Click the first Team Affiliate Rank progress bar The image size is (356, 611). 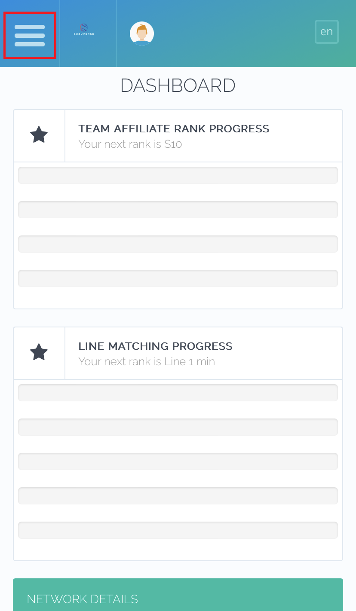[178, 175]
